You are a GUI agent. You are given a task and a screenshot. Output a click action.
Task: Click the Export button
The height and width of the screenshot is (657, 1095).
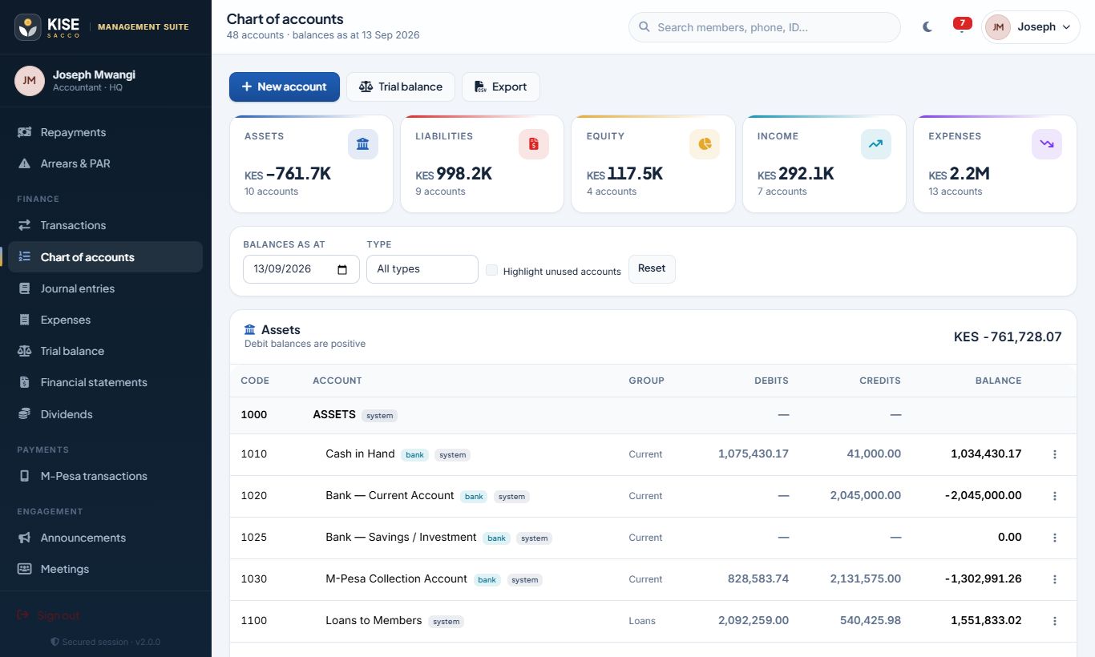pos(501,87)
